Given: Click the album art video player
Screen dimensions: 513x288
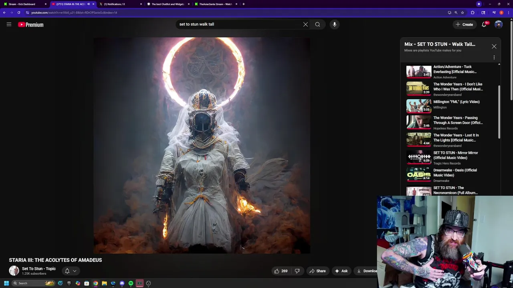Looking at the screenshot, I should click(202, 146).
